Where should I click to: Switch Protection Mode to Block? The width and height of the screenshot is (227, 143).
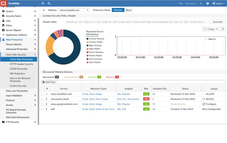pyautogui.click(x=129, y=10)
